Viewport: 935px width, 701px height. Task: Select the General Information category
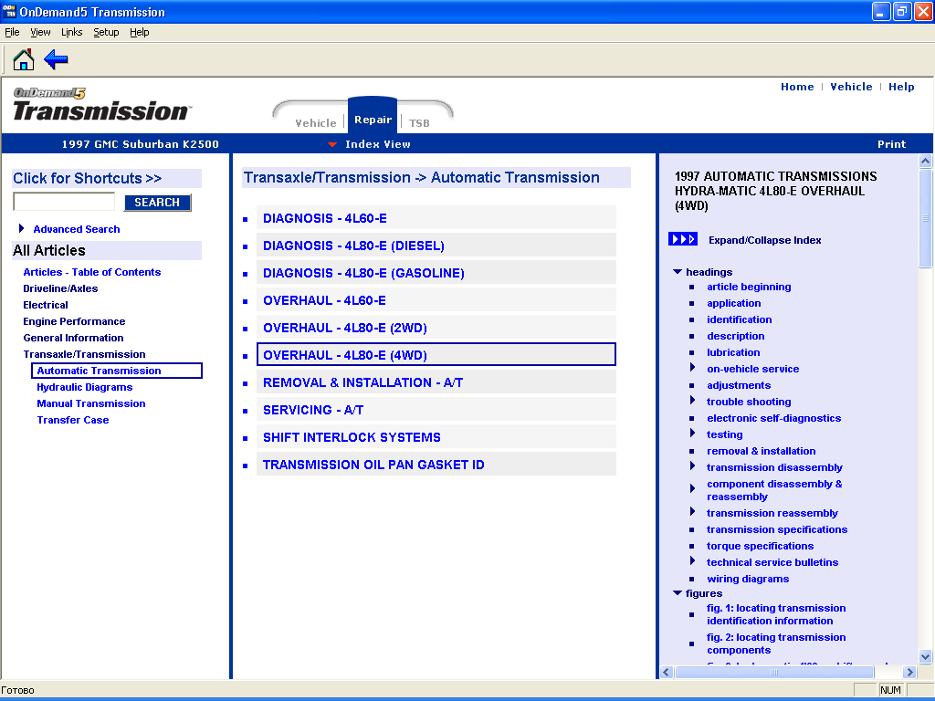tap(73, 338)
